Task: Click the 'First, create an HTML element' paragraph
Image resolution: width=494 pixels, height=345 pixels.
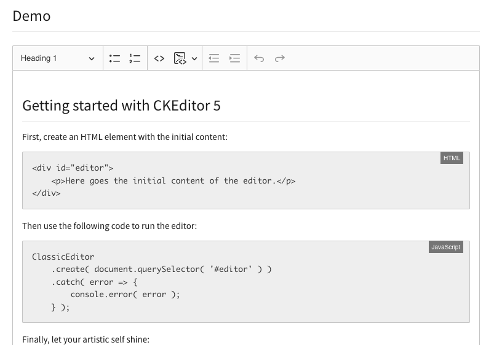Action: pyautogui.click(x=125, y=137)
